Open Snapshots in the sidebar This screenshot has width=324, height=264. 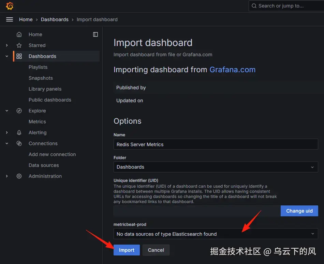(x=41, y=78)
